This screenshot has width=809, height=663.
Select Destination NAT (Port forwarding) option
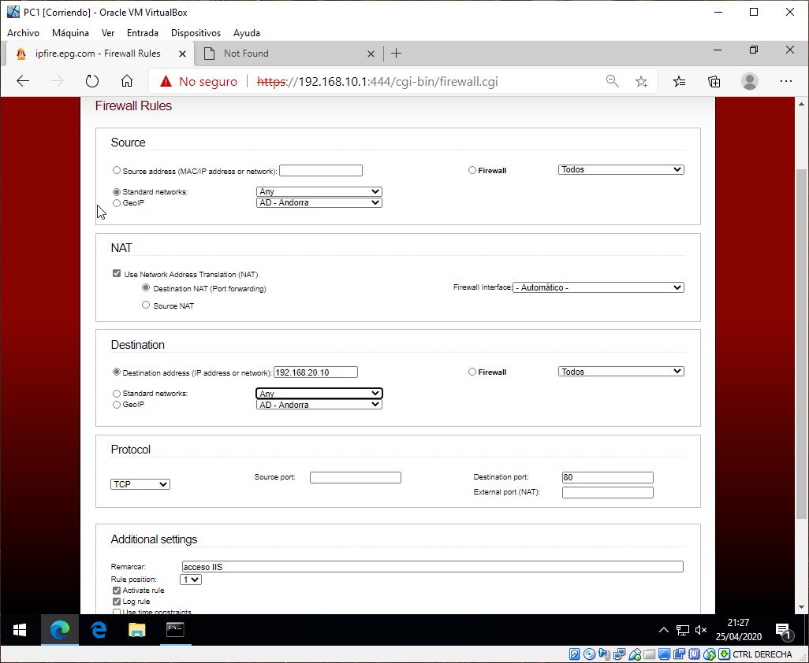[146, 288]
